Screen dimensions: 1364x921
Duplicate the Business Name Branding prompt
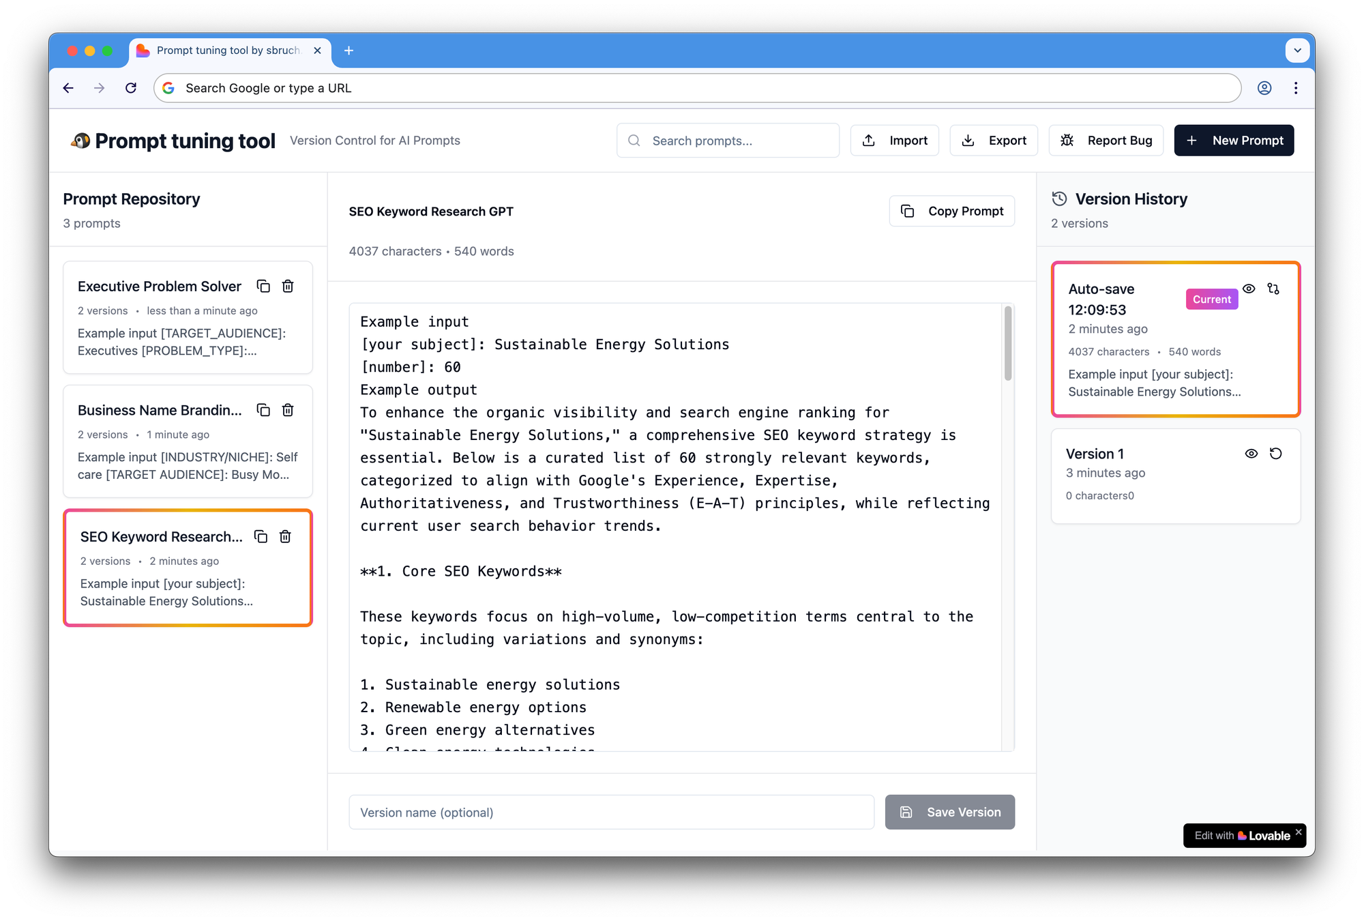pyautogui.click(x=263, y=410)
